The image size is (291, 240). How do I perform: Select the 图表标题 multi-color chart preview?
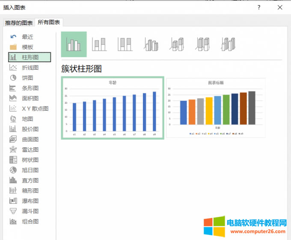216,108
